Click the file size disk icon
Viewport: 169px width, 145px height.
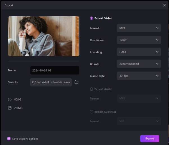[x=10, y=108]
